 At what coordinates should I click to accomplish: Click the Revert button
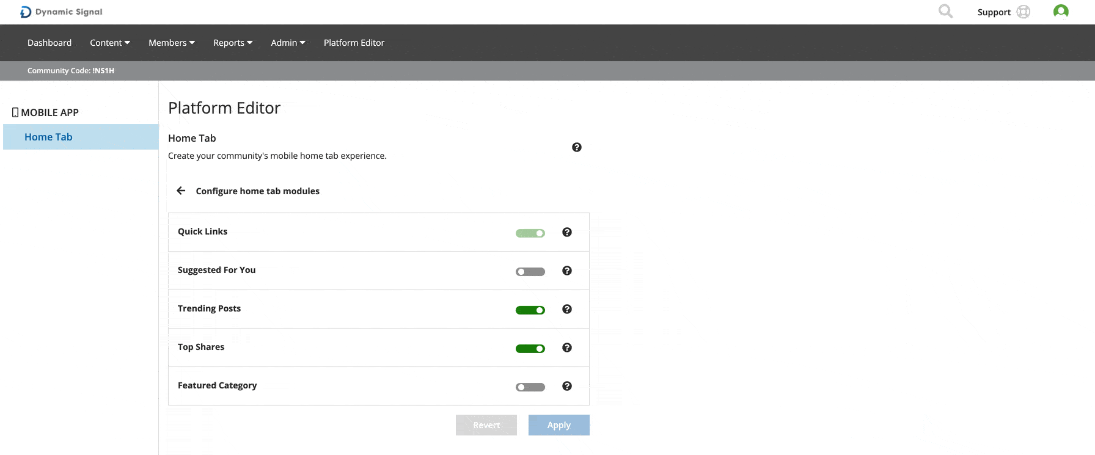486,425
